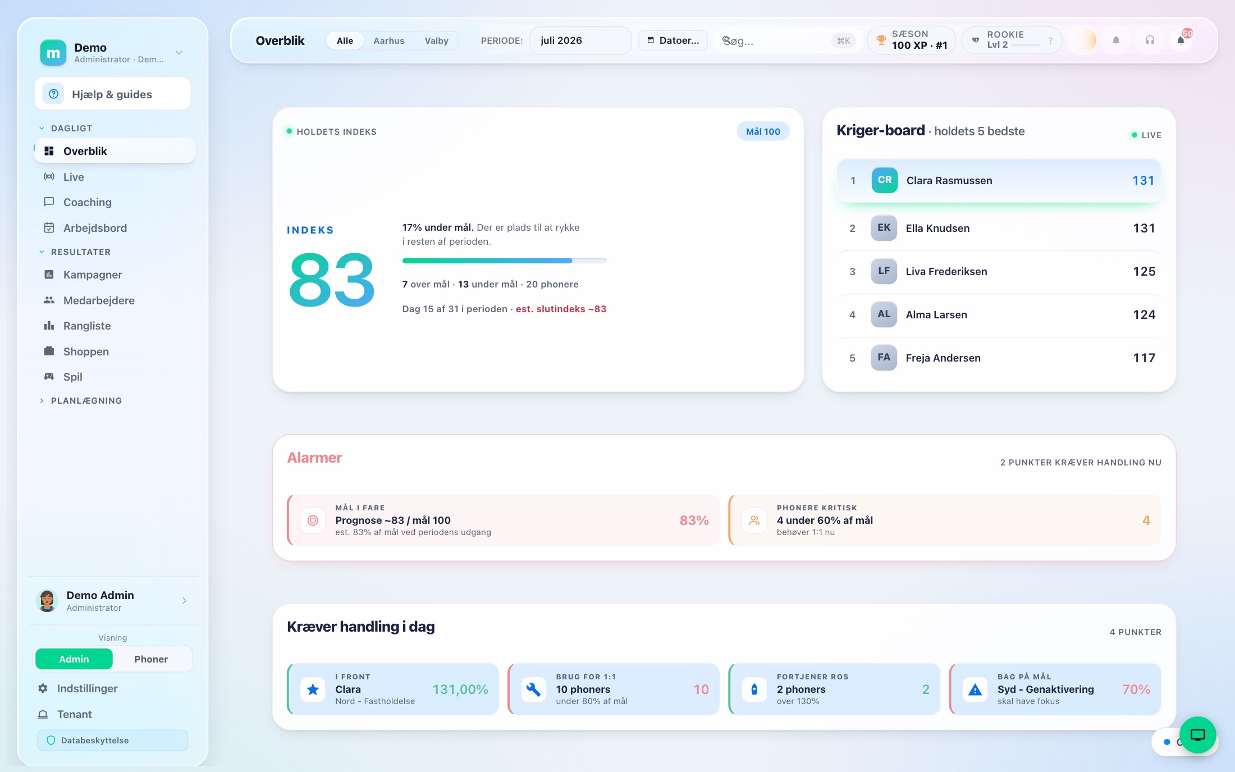
Task: Open Hjælp & guides
Action: pos(113,94)
